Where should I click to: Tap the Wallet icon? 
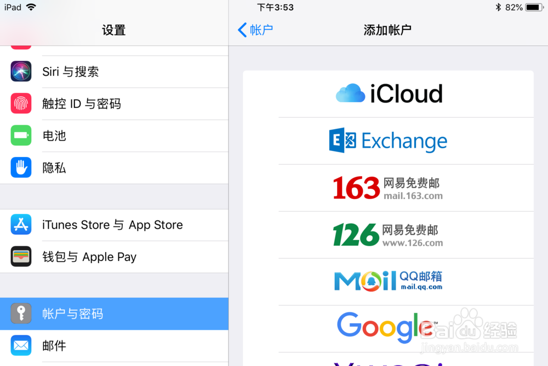21,257
